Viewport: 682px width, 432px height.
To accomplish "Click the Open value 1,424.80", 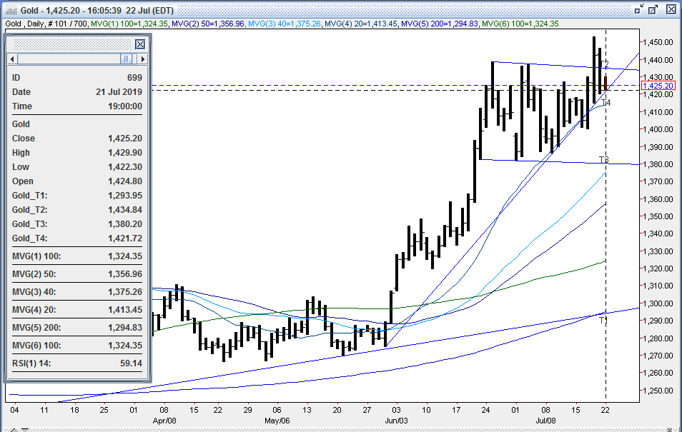I will pos(125,181).
